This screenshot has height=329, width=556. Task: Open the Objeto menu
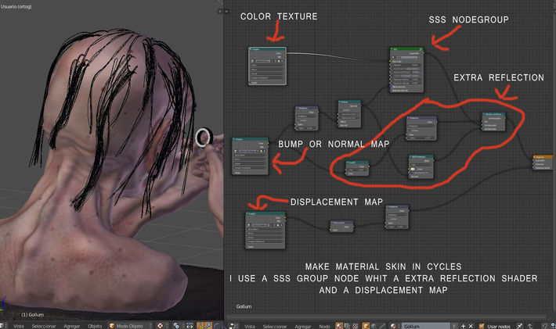(95, 326)
